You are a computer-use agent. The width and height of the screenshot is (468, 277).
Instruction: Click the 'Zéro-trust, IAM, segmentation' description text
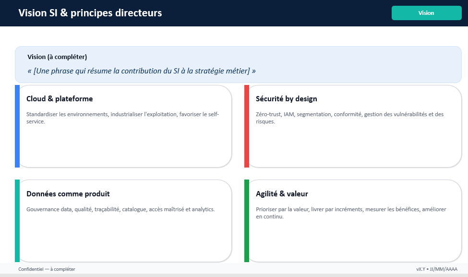[x=349, y=118]
